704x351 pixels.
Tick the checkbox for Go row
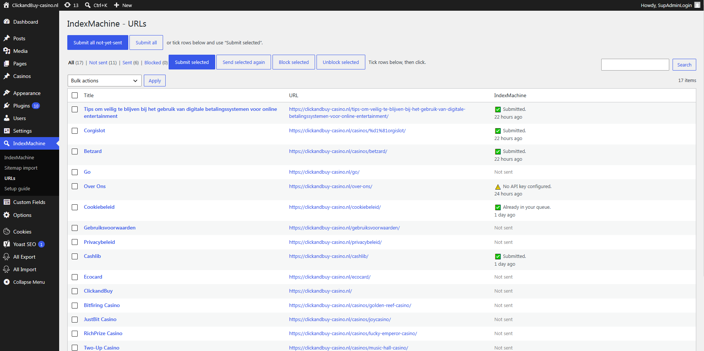[x=75, y=172]
